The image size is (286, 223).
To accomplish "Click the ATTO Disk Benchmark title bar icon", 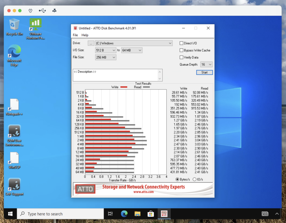I will (75, 28).
